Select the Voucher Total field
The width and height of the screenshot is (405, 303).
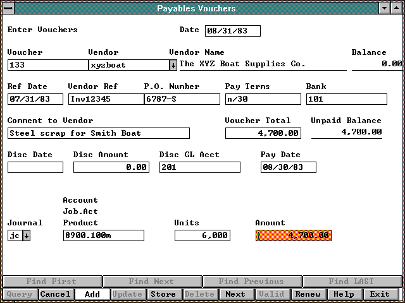263,133
